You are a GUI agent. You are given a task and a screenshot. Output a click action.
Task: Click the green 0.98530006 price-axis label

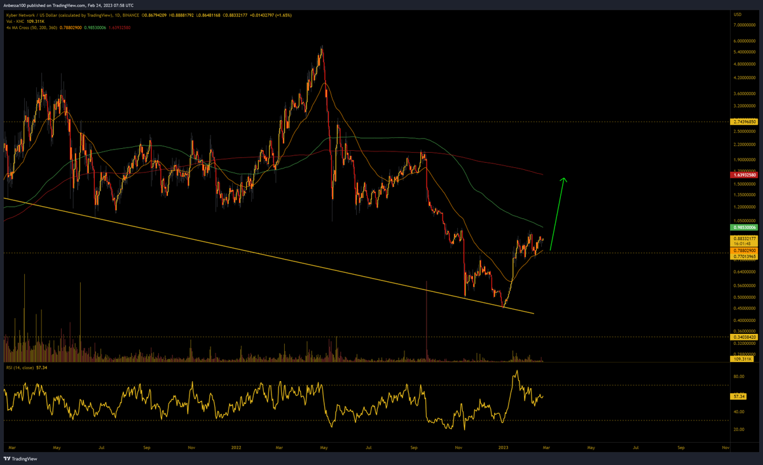[745, 227]
